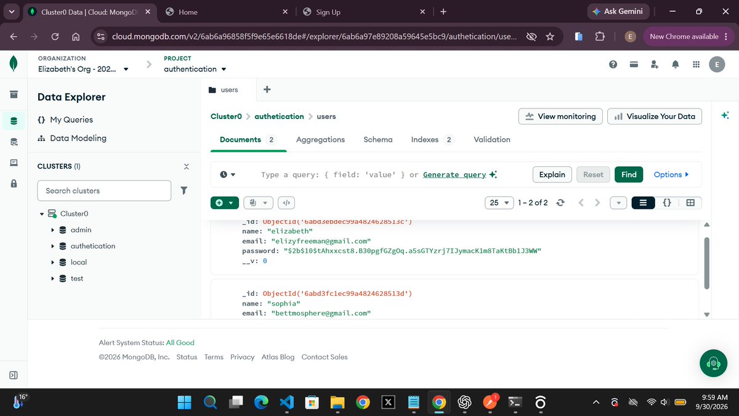Open My Queries in Data Explorer

(x=65, y=120)
